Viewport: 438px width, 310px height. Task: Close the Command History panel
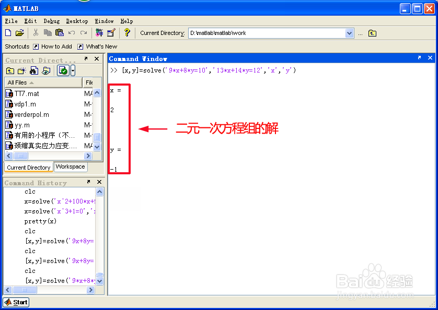coord(99,182)
